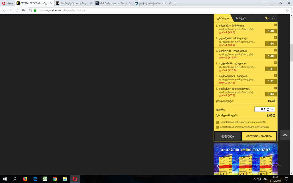Viewport: 293px width, 183px height.
Task: Open a new browser tab
Action: pyautogui.click(x=176, y=3)
